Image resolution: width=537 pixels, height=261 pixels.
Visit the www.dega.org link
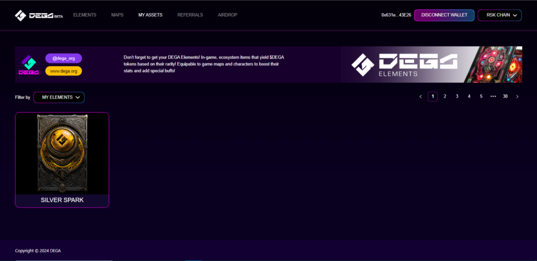tap(63, 71)
